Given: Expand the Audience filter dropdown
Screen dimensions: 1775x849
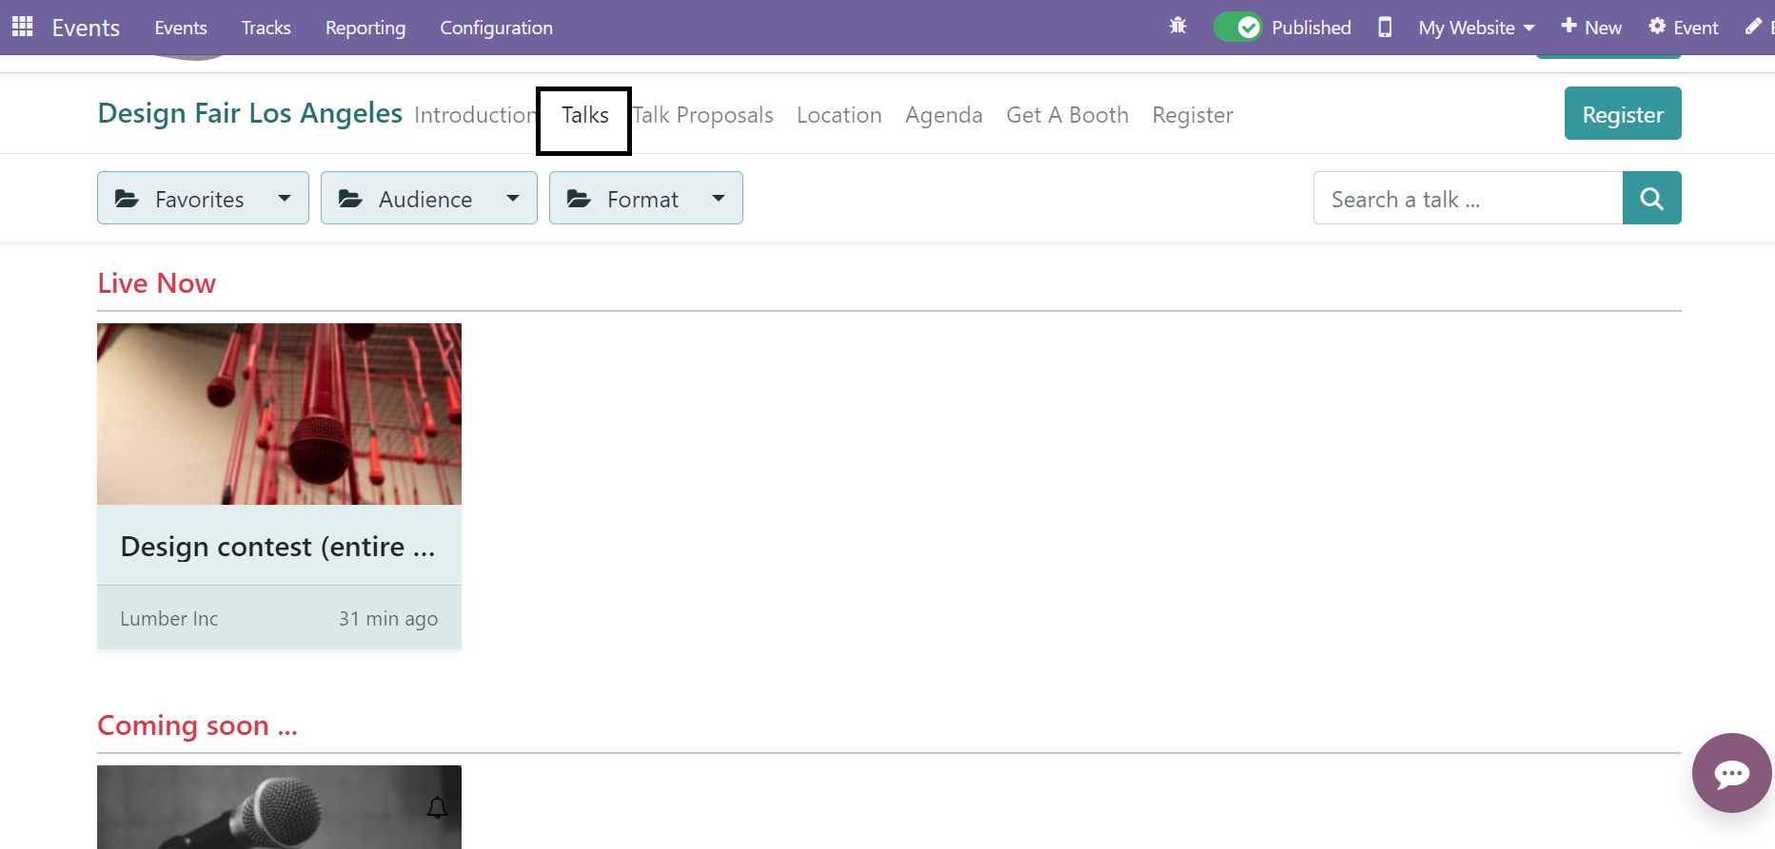Looking at the screenshot, I should 429,198.
